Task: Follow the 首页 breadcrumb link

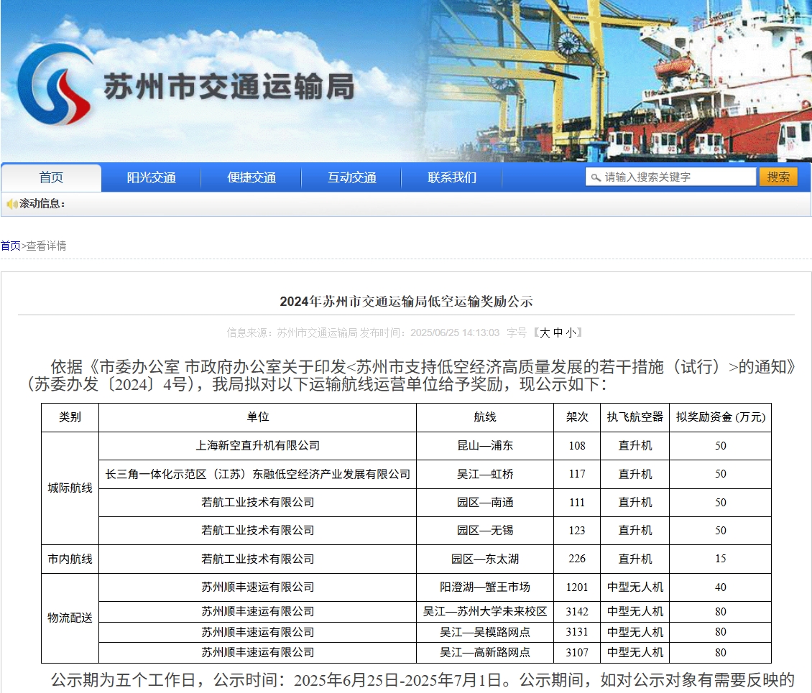Action: click(x=10, y=246)
